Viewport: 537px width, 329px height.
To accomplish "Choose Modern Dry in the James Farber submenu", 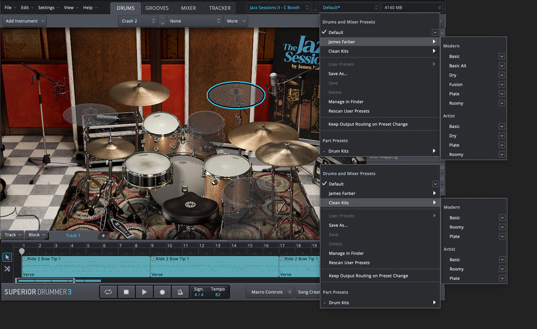I will (x=453, y=75).
